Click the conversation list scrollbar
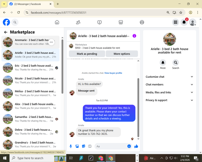This screenshot has height=162, width=202. 62,66
